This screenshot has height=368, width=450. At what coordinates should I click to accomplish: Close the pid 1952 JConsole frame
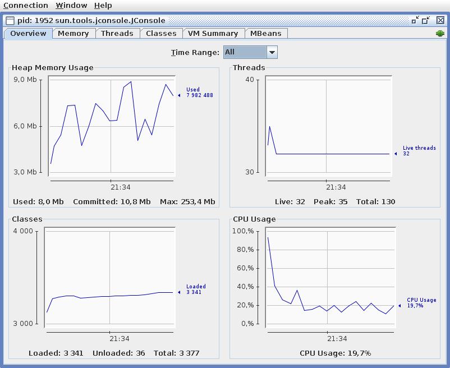click(x=440, y=20)
